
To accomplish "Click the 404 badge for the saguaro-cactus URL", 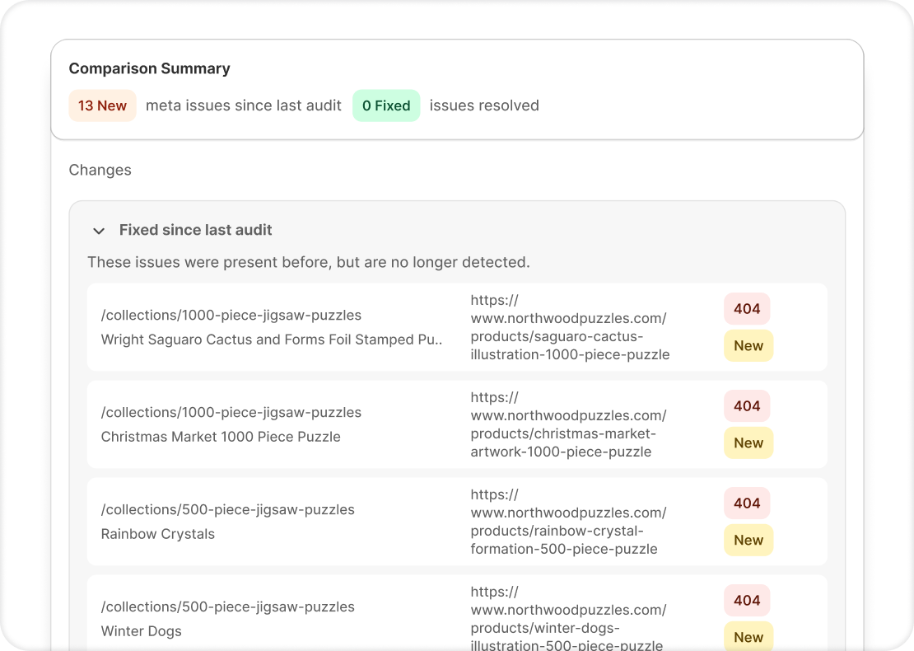I will click(747, 309).
